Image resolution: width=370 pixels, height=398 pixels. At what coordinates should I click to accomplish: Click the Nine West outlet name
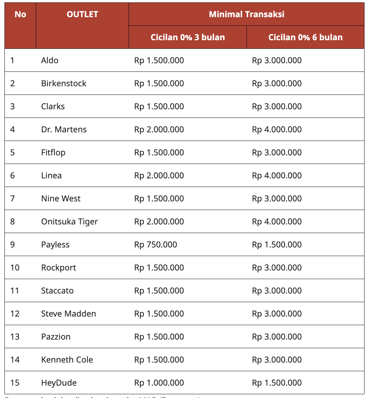pyautogui.click(x=61, y=199)
